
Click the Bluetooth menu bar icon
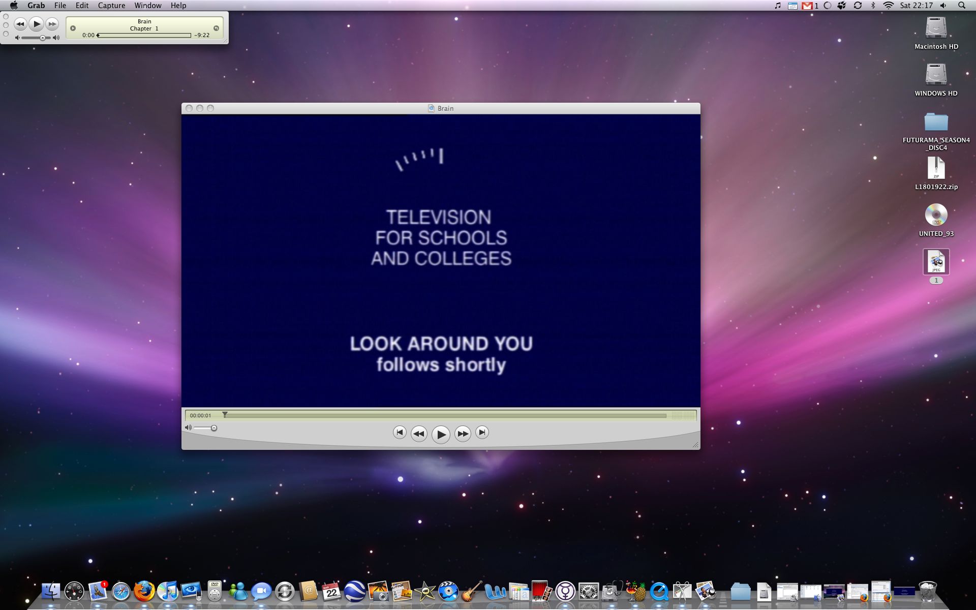tap(873, 6)
